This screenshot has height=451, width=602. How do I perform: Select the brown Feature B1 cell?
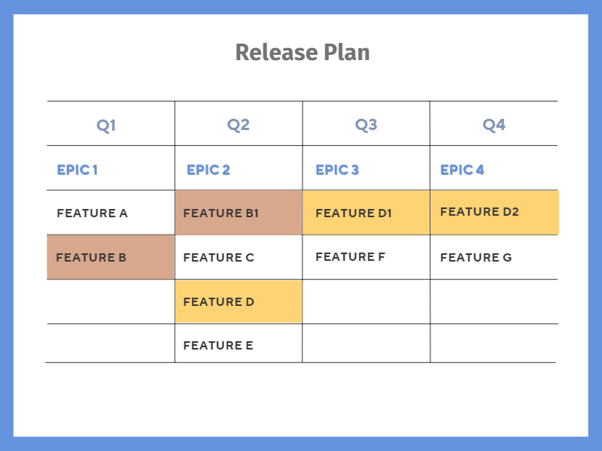click(x=238, y=213)
